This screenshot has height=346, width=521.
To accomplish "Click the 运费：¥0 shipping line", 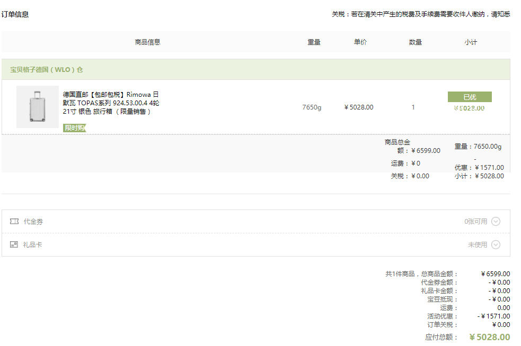I will coord(405,163).
